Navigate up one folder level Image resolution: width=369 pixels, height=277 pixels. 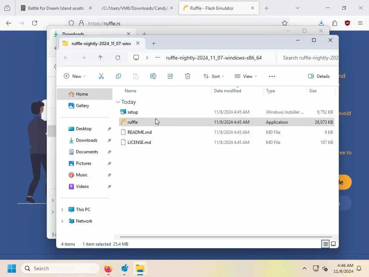pyautogui.click(x=100, y=58)
